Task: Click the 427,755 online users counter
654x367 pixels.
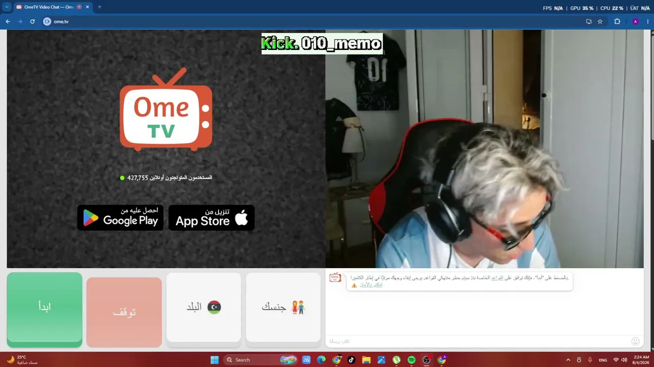Action: [x=166, y=177]
